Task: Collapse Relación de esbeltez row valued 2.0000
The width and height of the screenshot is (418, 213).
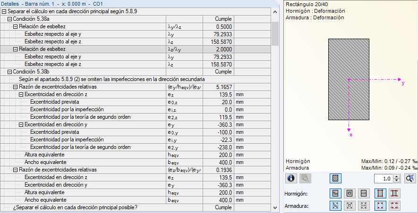Action: pyautogui.click(x=16, y=49)
